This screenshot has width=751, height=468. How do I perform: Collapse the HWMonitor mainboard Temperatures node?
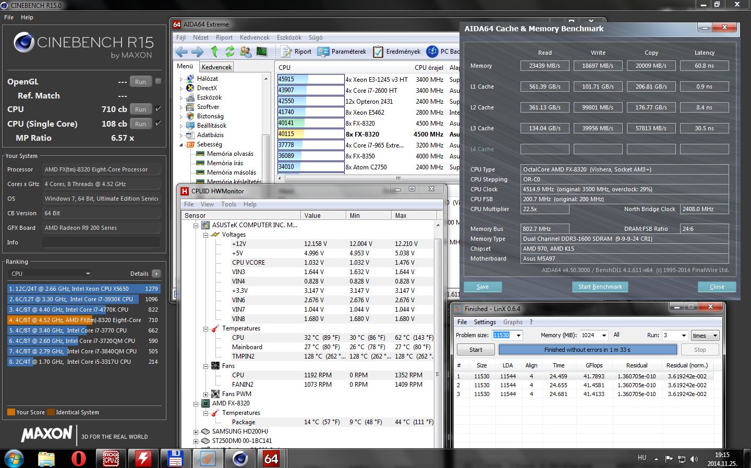206,329
